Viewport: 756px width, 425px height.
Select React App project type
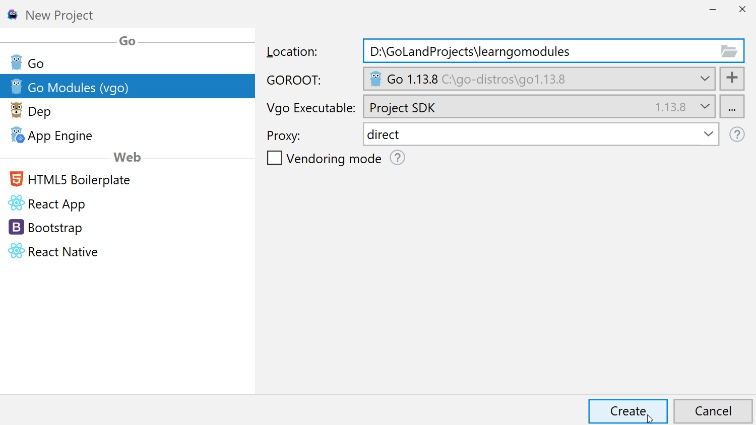128,203
